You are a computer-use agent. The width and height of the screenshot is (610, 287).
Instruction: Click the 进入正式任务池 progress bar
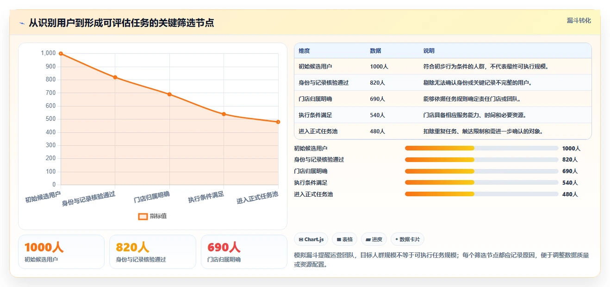(481, 194)
